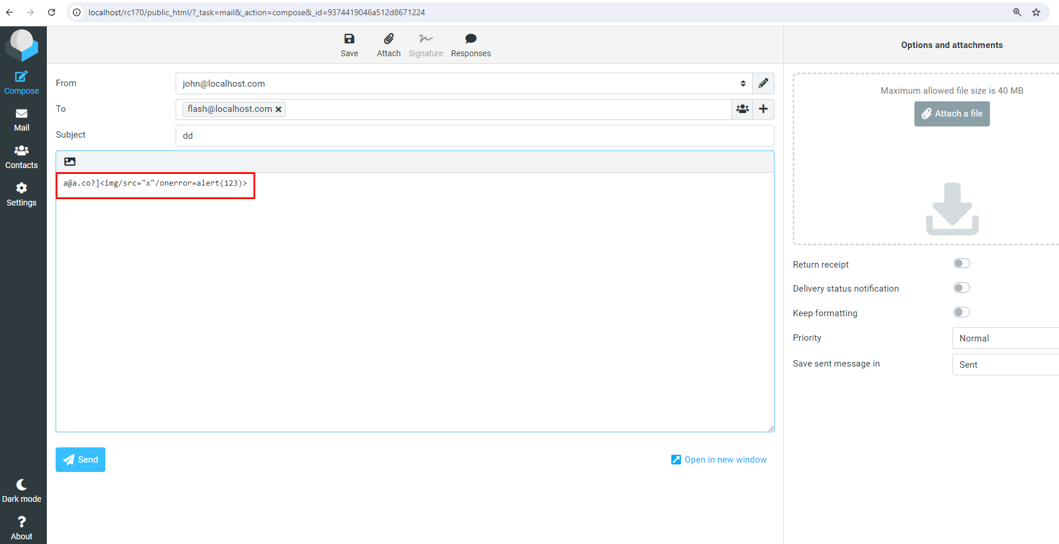
Task: Toggle Delivery status notification on
Action: 962,288
